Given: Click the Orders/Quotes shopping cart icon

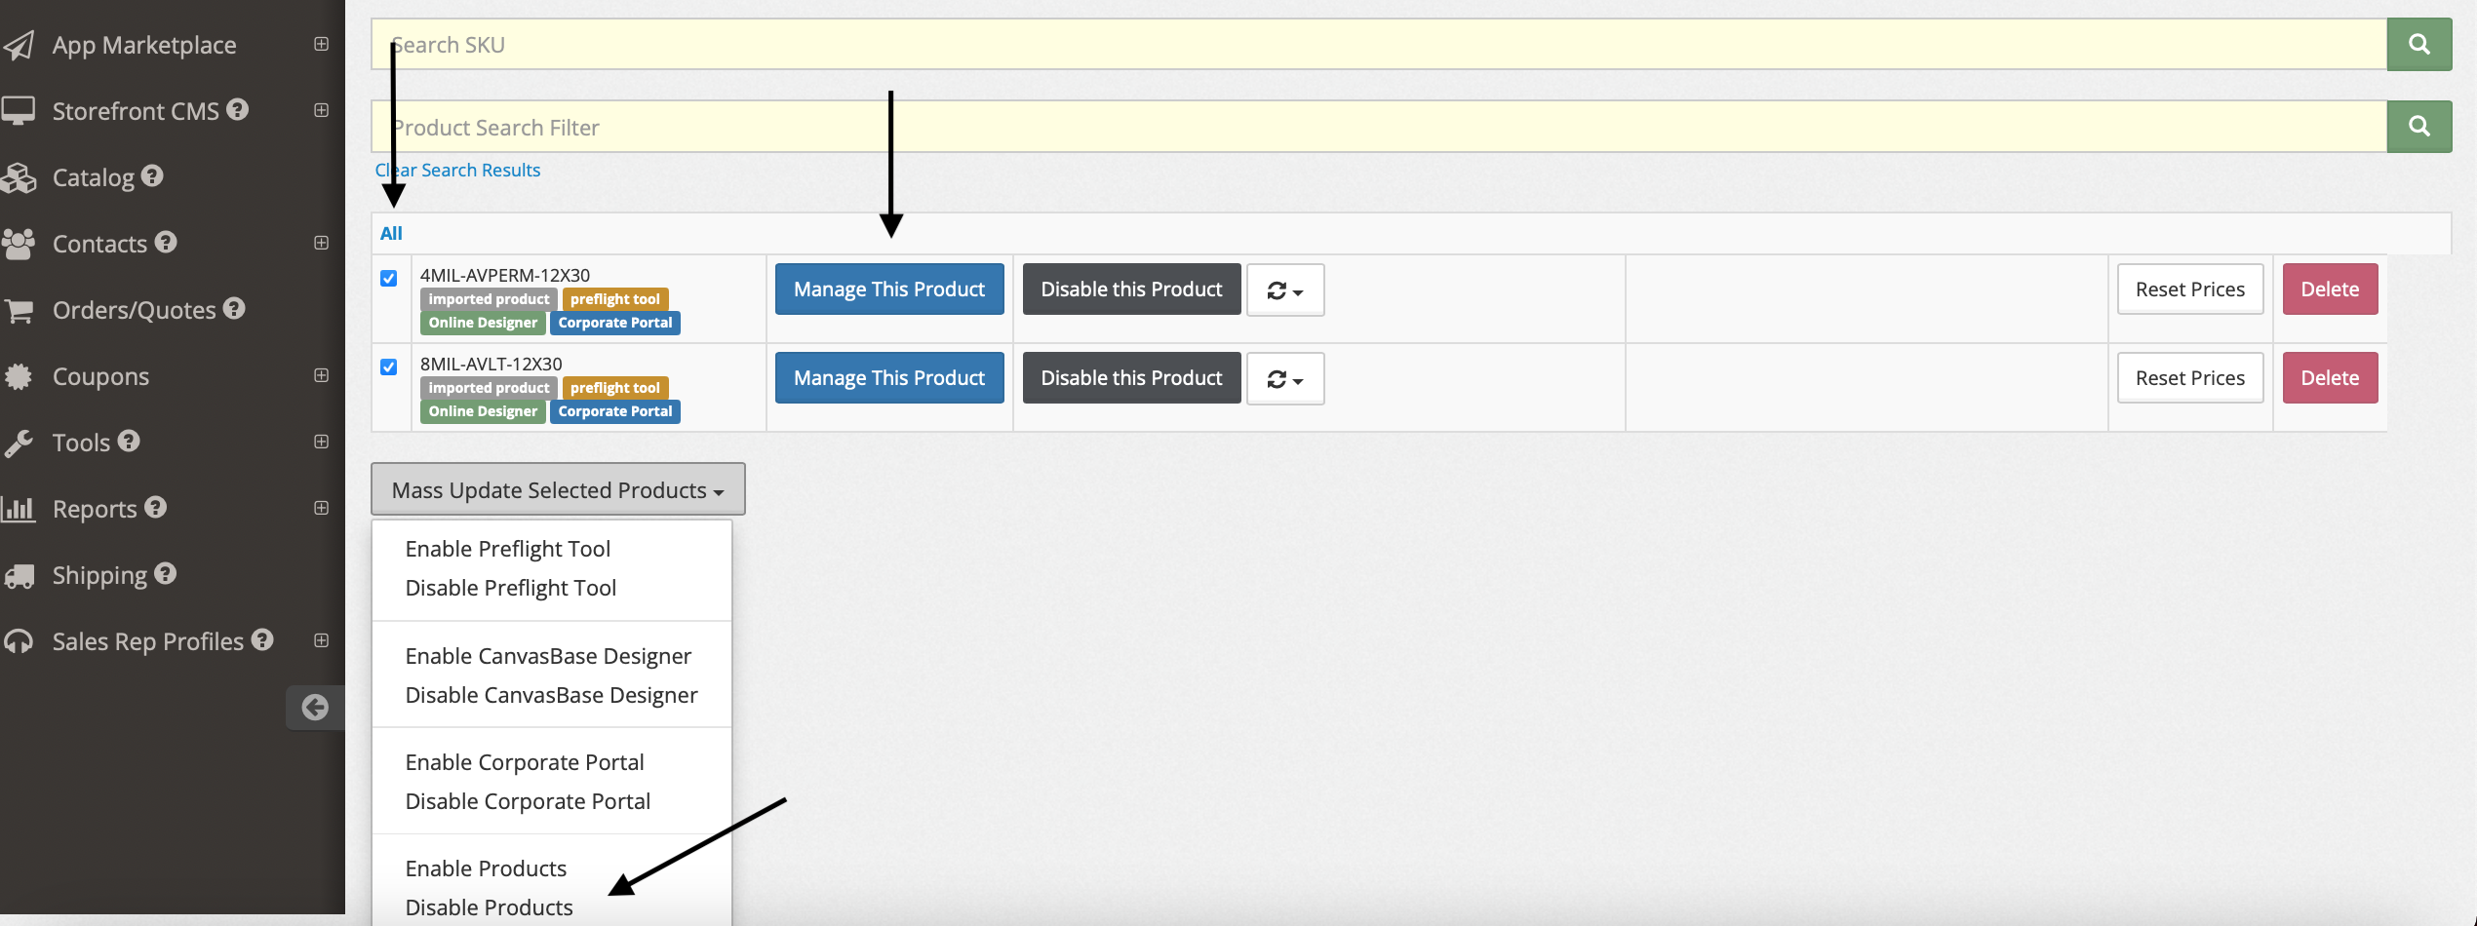Looking at the screenshot, I should (20, 310).
